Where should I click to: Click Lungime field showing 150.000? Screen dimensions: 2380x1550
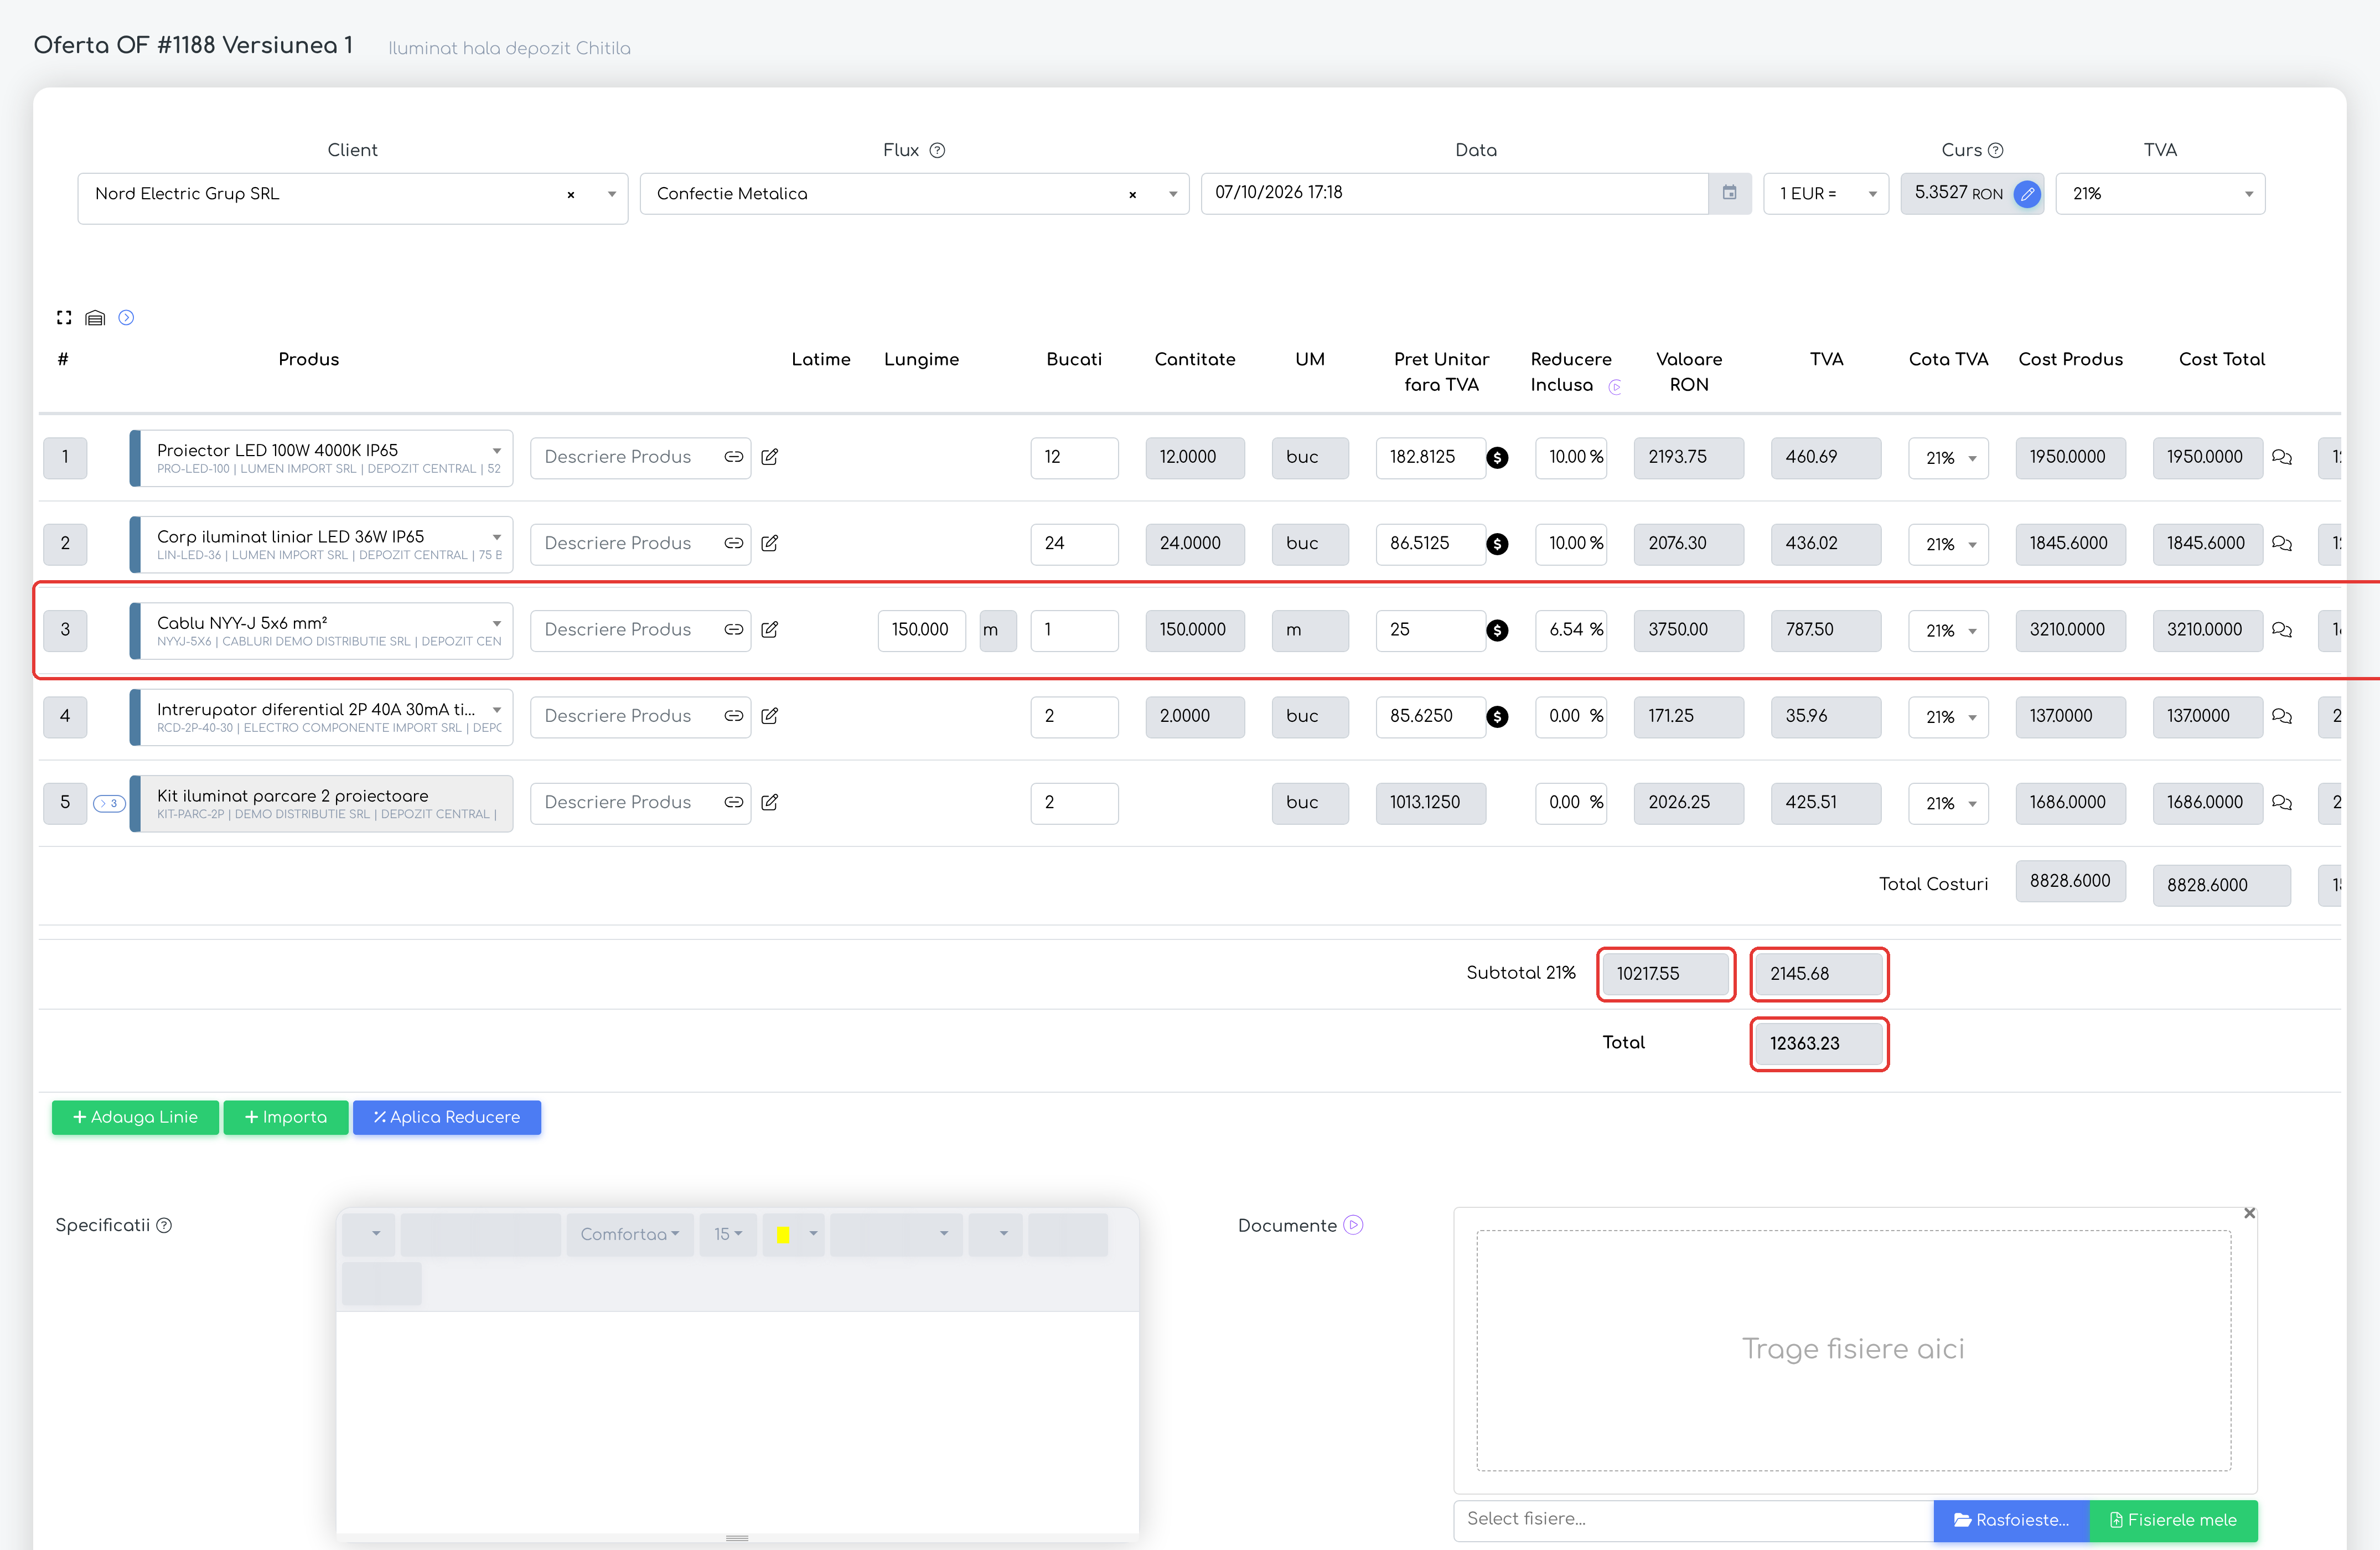click(921, 631)
